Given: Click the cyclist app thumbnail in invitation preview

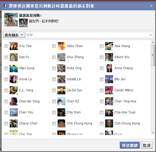Looking at the screenshot, I should point(23,23).
